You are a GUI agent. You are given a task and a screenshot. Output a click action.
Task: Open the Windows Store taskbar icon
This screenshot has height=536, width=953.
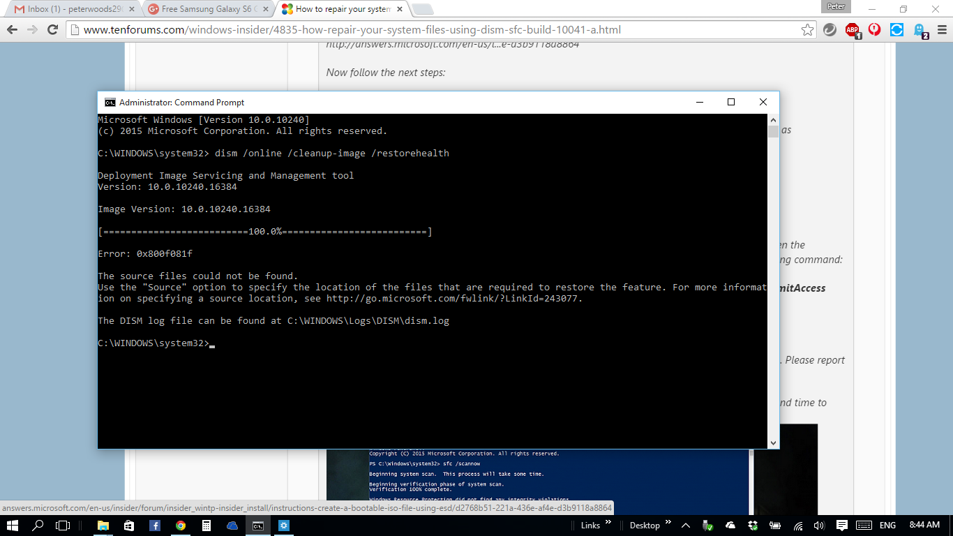point(284,526)
